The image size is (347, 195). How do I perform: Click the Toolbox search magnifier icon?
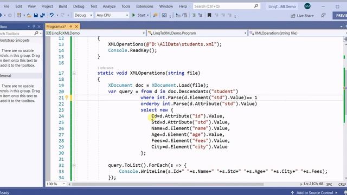click(x=36, y=33)
